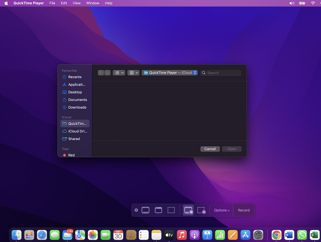Open Pages from the Dock
The height and width of the screenshot is (242, 321).
pyautogui.click(x=233, y=235)
